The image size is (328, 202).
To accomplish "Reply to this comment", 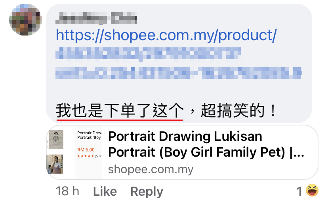I will click(x=147, y=192).
